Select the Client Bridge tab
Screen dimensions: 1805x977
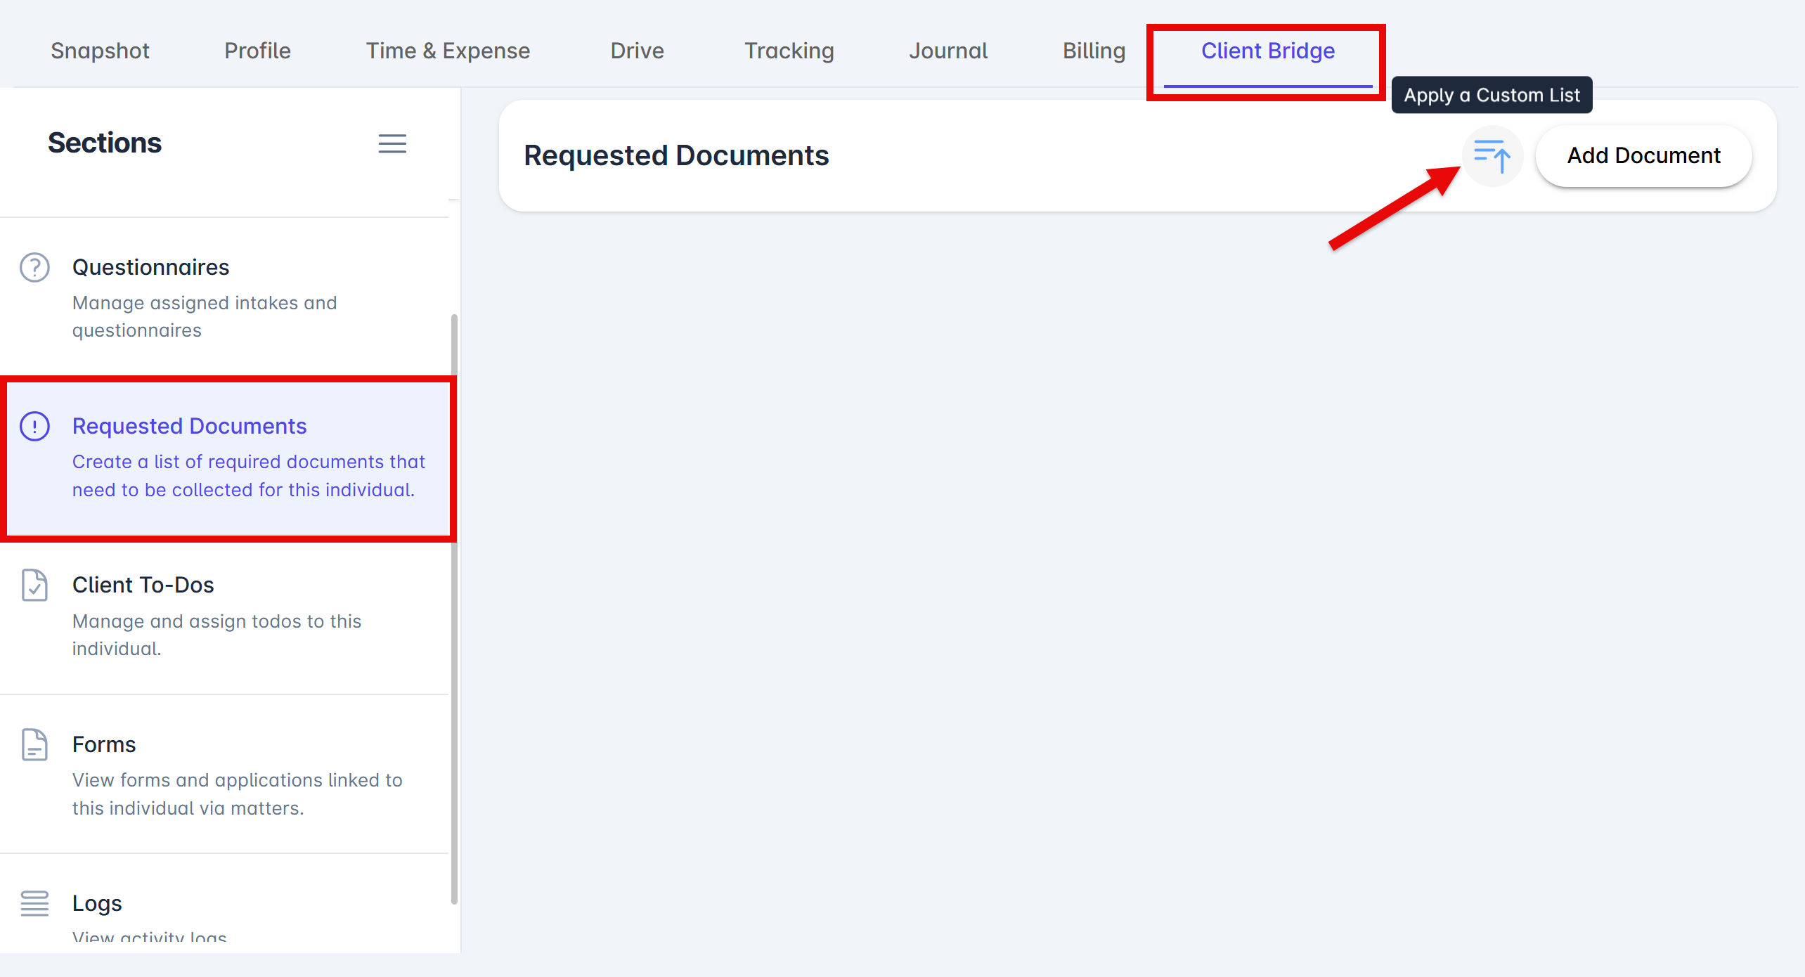[x=1267, y=51]
